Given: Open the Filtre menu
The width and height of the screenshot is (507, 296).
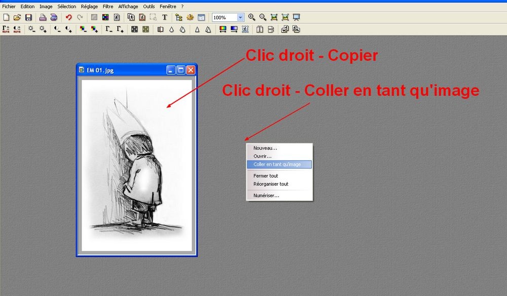Looking at the screenshot, I should 107,7.
